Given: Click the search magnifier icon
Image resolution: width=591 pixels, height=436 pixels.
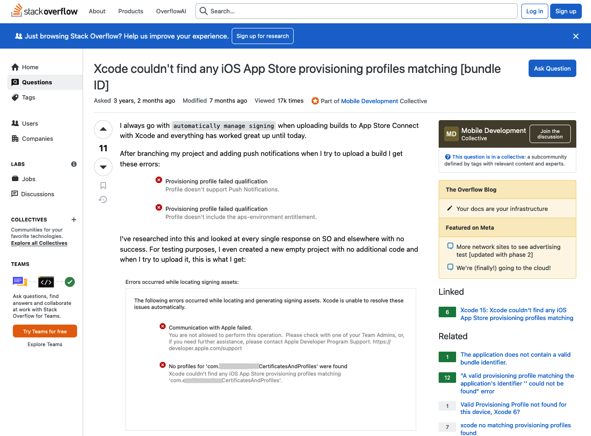Looking at the screenshot, I should [x=204, y=11].
